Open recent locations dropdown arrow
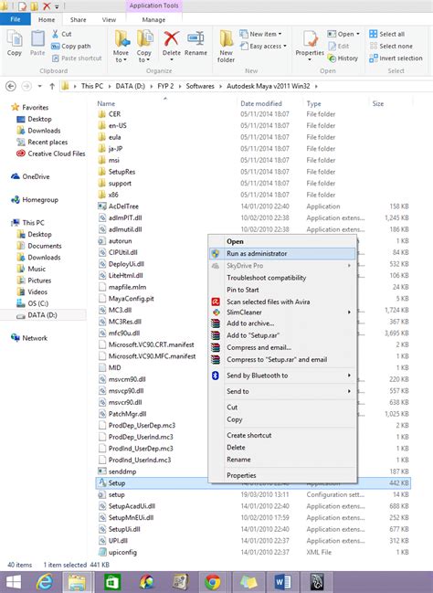 [39, 86]
